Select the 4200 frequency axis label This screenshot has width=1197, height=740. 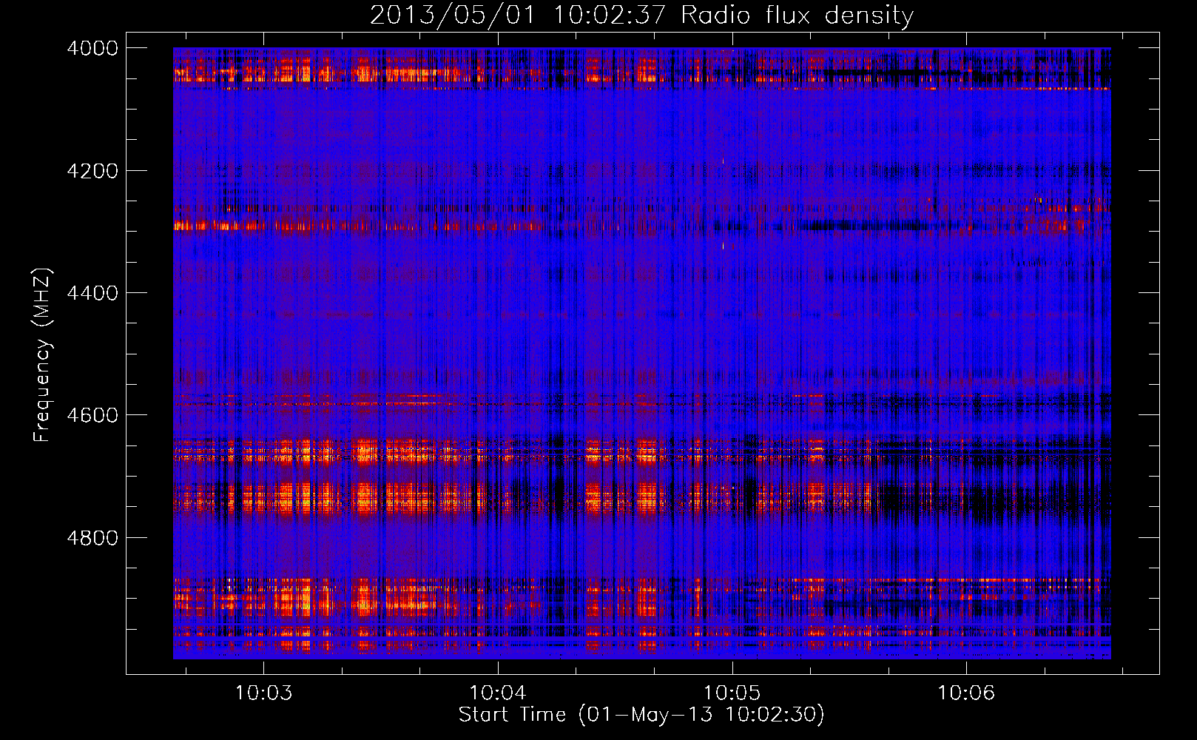coord(92,171)
